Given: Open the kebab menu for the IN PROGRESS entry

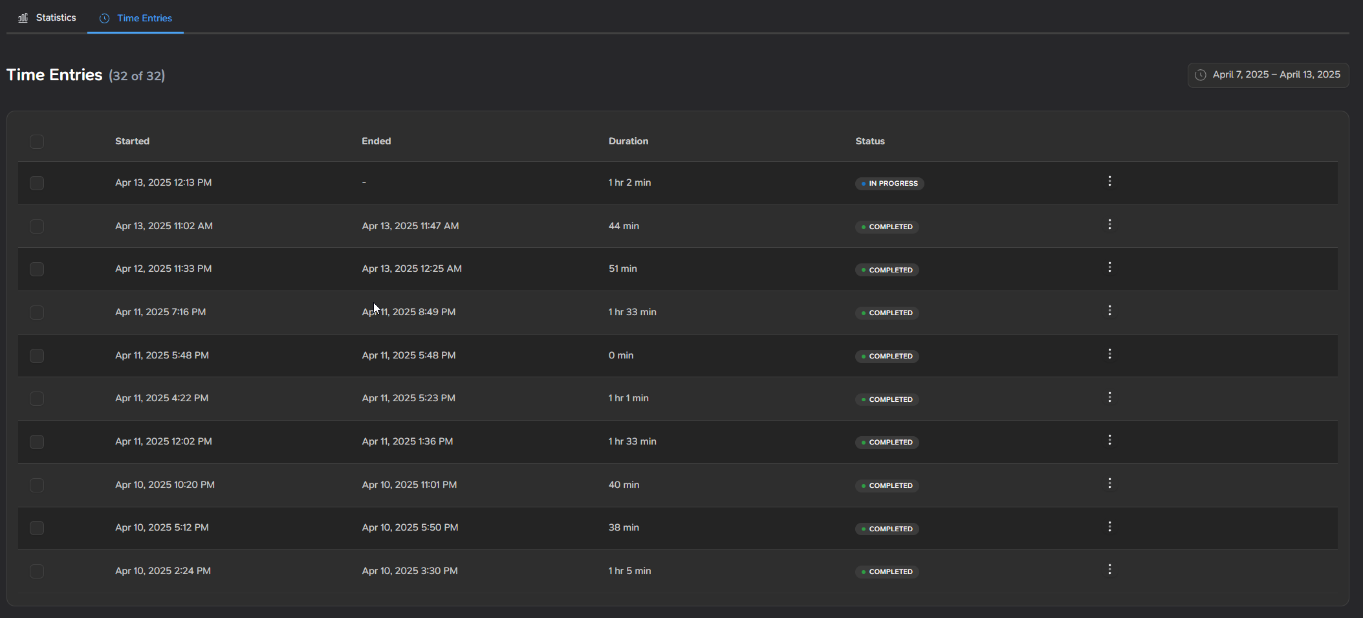Looking at the screenshot, I should 1109,181.
